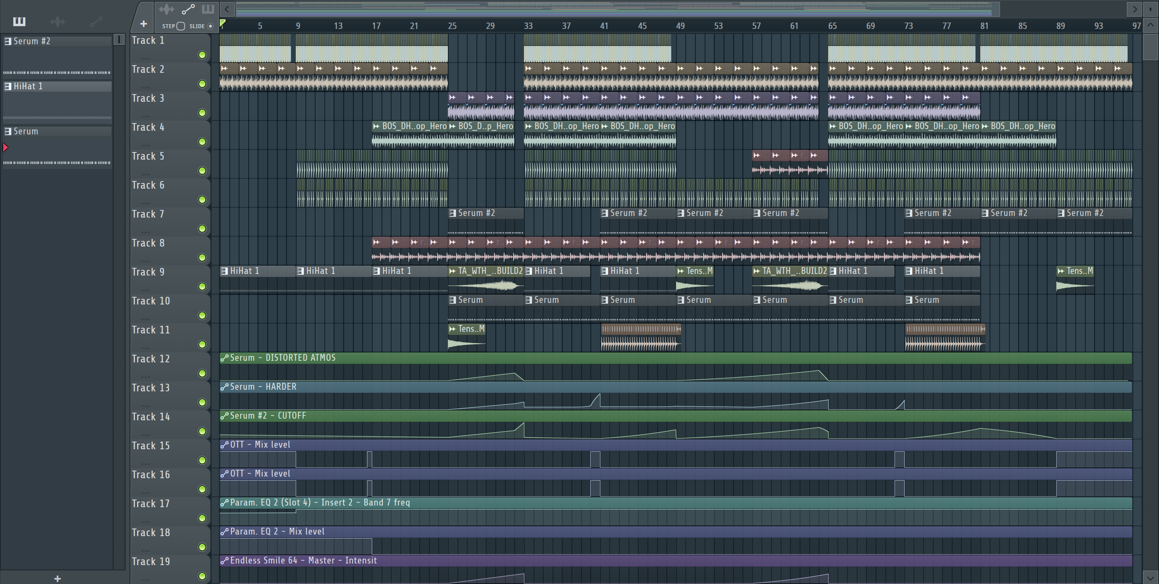The height and width of the screenshot is (584, 1159).
Task: Mute Track 1 with its green LED
Action: point(202,55)
